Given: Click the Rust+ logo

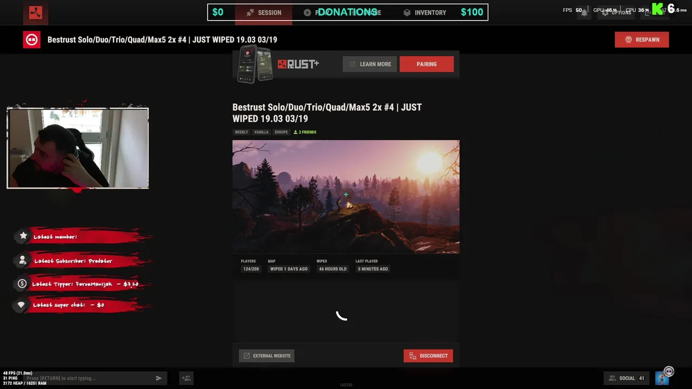Looking at the screenshot, I should tap(298, 64).
